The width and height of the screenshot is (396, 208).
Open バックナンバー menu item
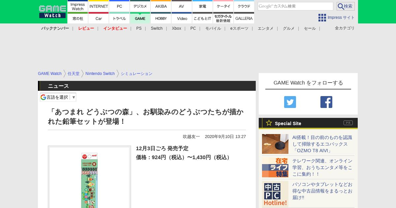tap(55, 28)
